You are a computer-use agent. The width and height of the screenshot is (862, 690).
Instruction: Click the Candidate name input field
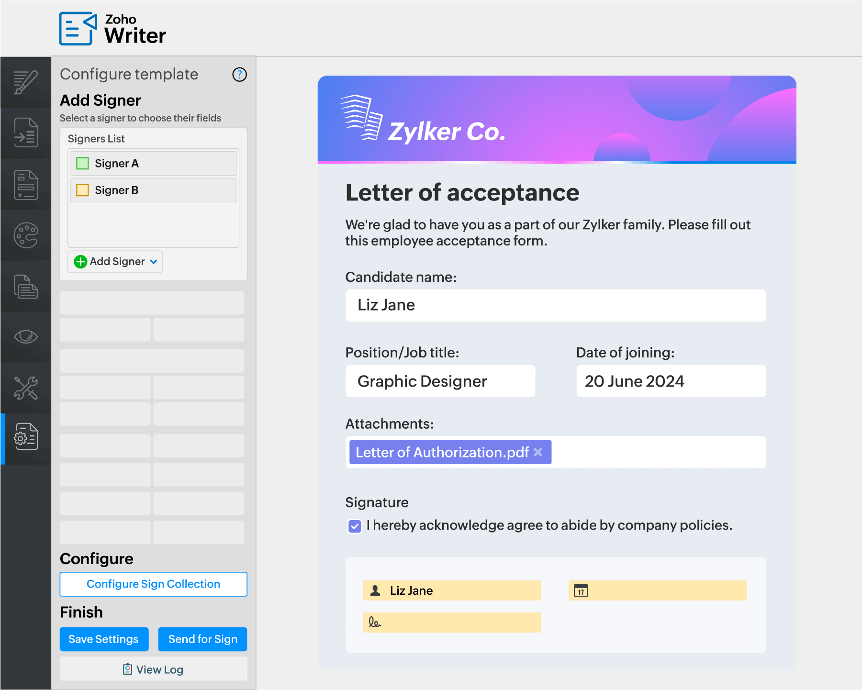coord(555,305)
